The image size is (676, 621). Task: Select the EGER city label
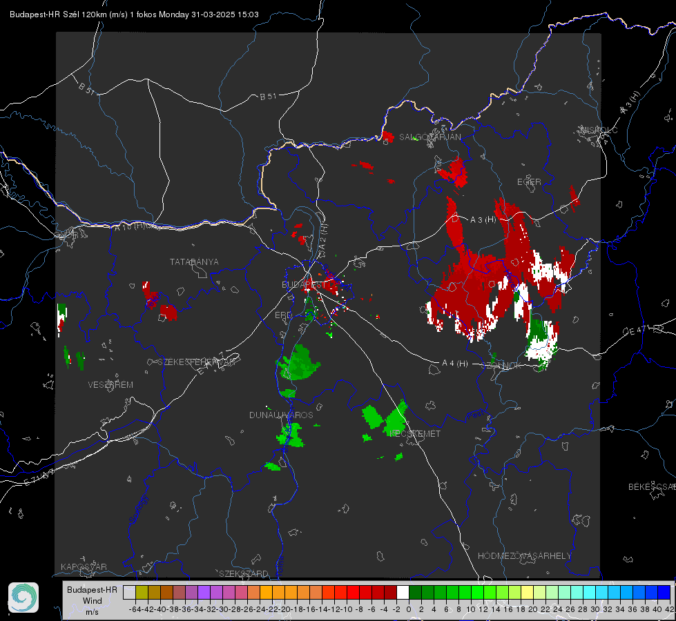point(529,182)
